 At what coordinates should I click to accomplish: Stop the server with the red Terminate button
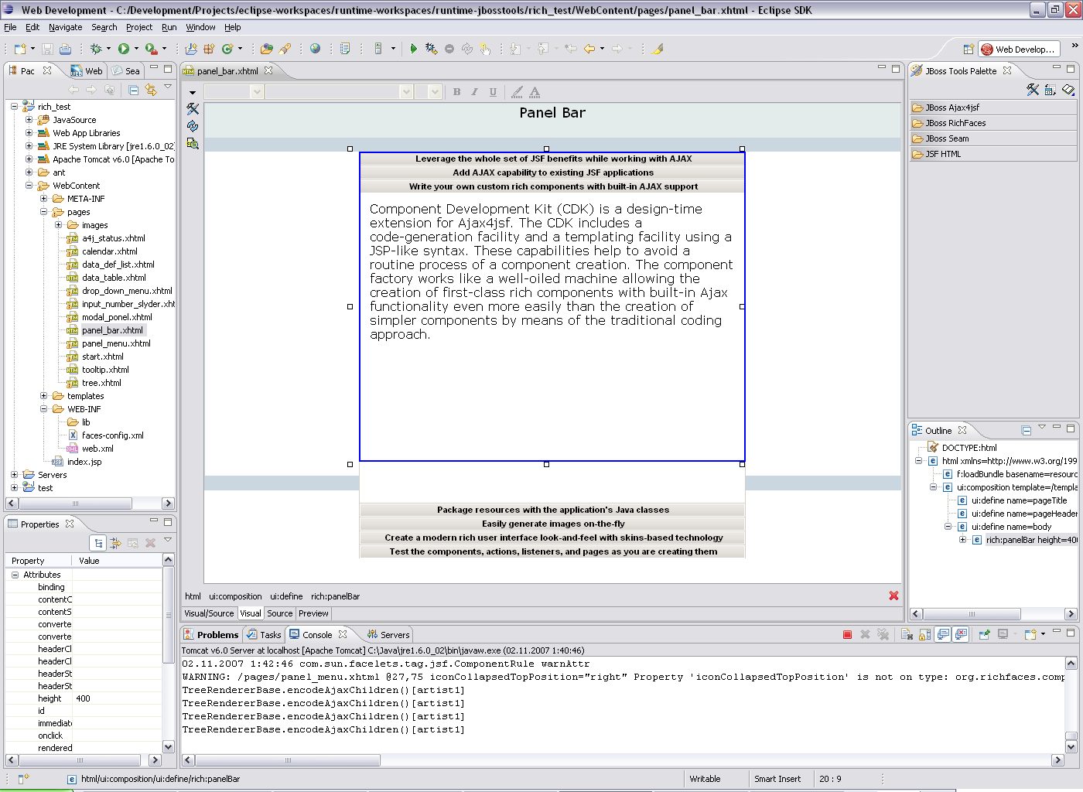pyautogui.click(x=847, y=635)
